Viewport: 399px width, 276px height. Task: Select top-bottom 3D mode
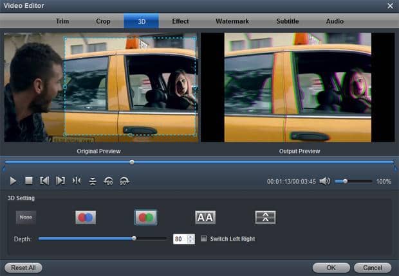click(x=265, y=218)
